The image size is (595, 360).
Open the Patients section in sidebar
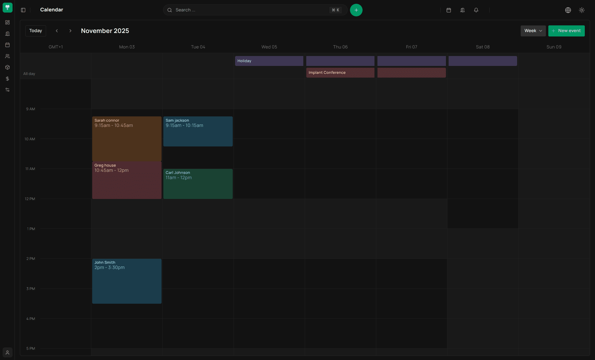(x=8, y=56)
